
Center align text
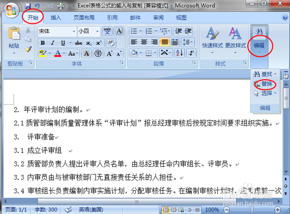(144, 42)
